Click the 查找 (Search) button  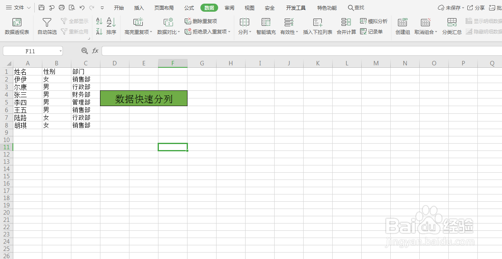pyautogui.click(x=356, y=8)
